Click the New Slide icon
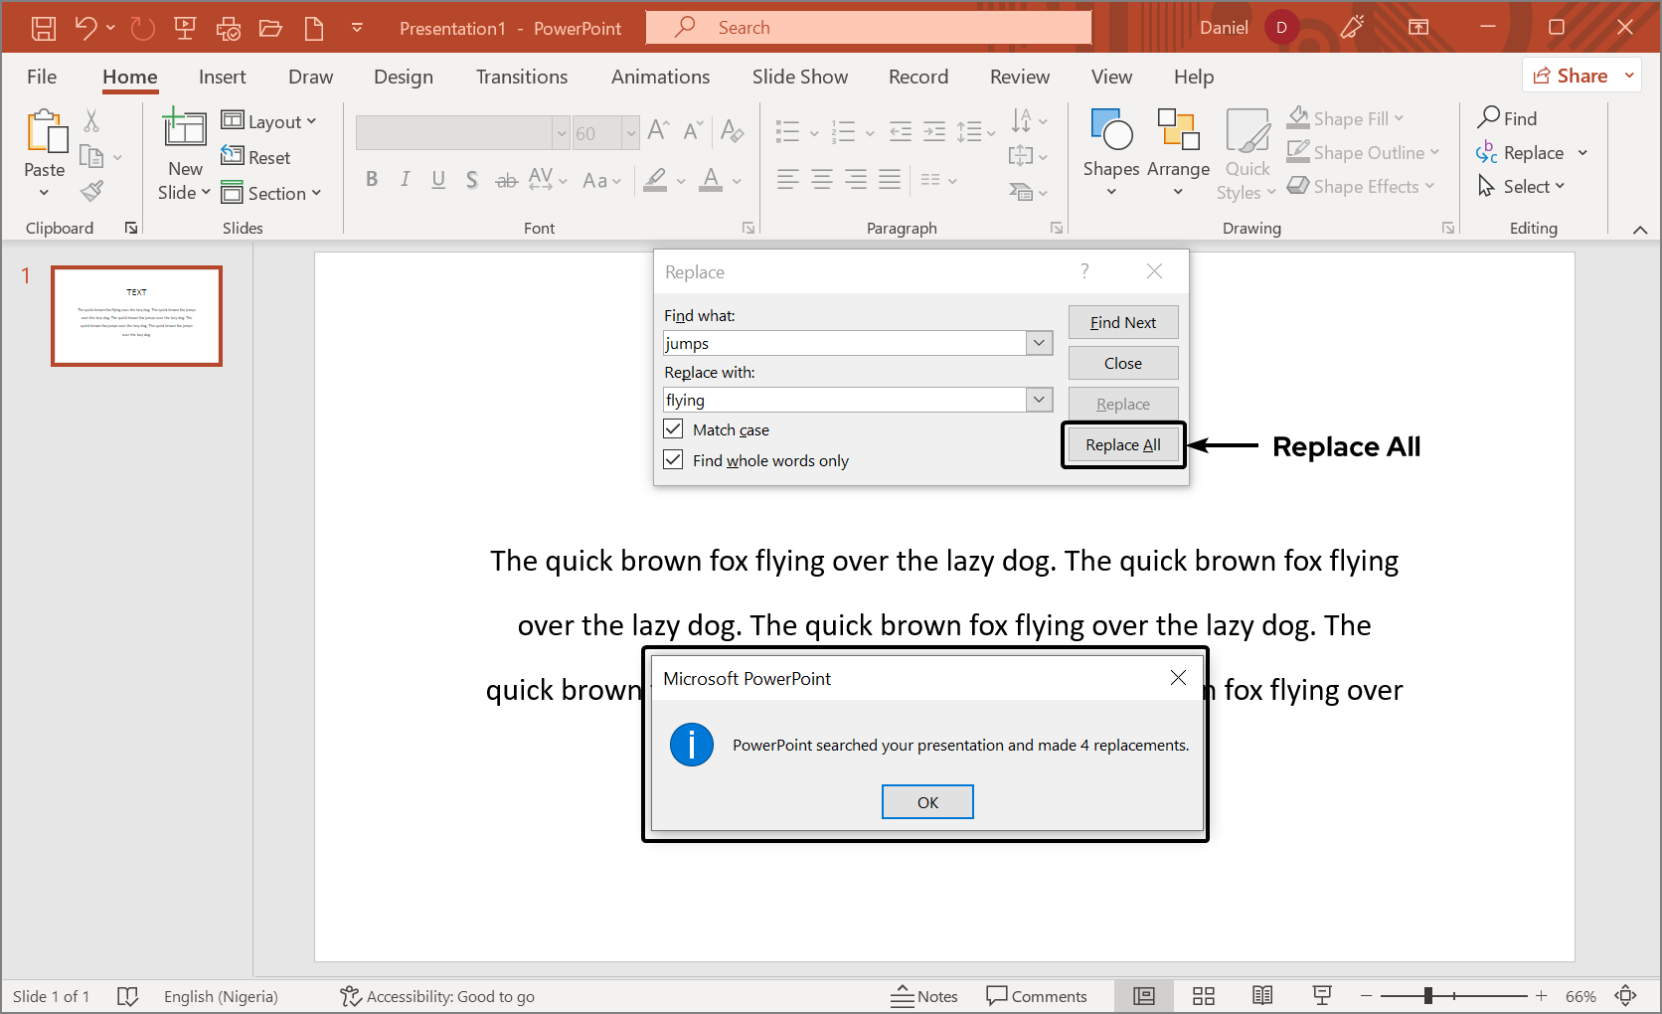1662x1014 pixels. [185, 129]
